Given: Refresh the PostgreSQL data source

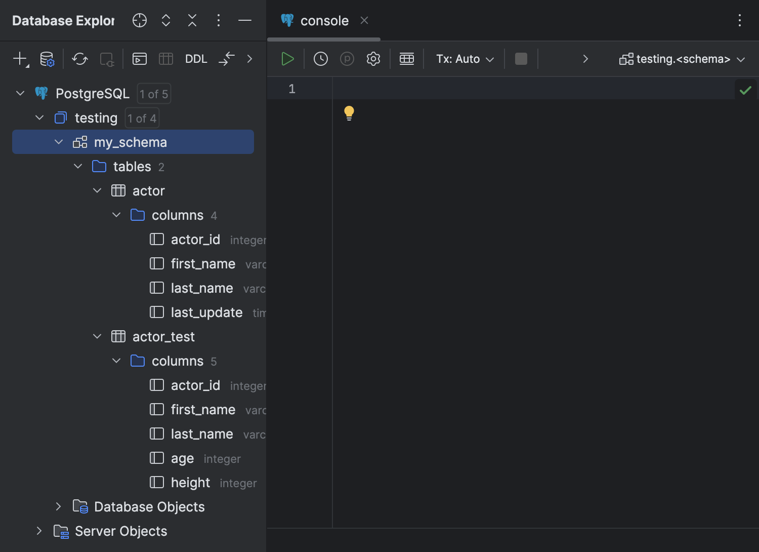Looking at the screenshot, I should [79, 59].
